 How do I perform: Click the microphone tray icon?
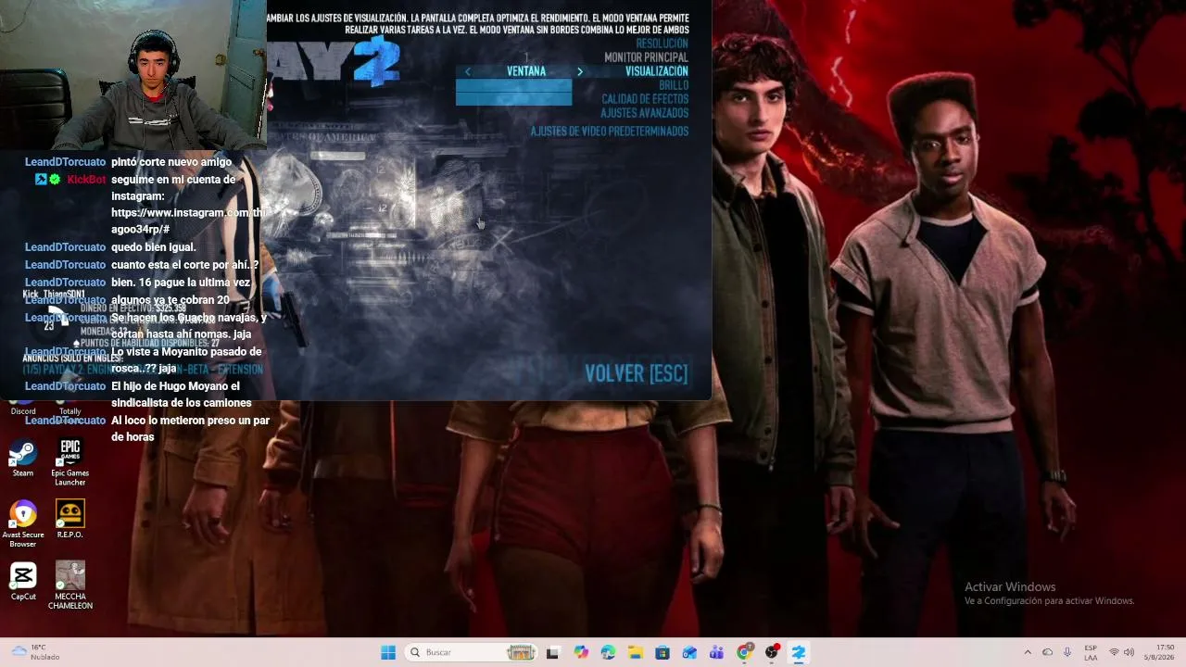pyautogui.click(x=1067, y=652)
